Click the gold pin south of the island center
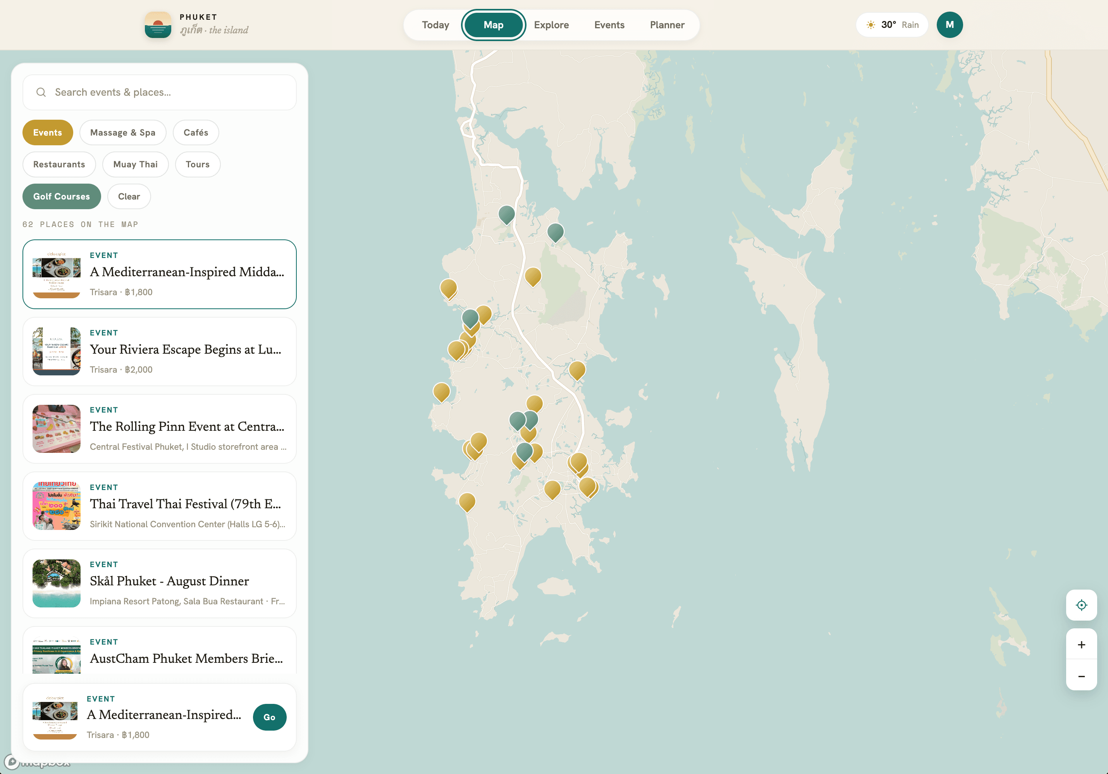The height and width of the screenshot is (774, 1108). coord(552,489)
